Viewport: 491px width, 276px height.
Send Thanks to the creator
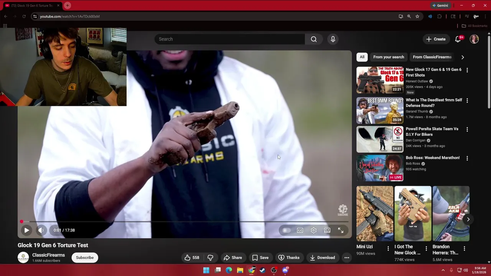point(289,258)
